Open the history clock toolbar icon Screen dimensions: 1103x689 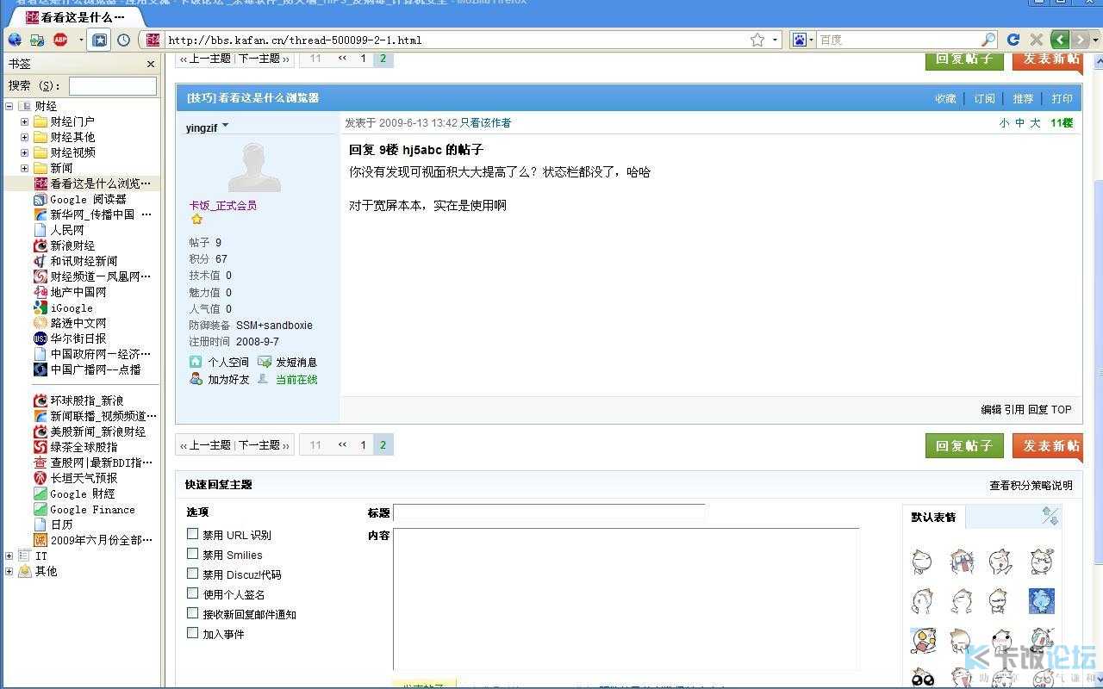pyautogui.click(x=123, y=40)
